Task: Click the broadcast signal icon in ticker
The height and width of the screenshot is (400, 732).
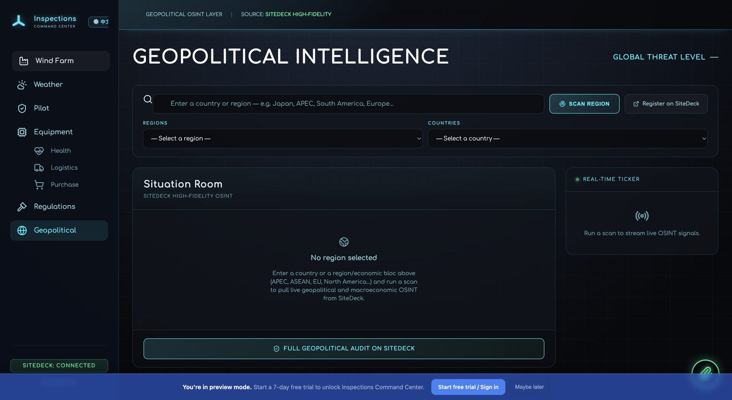Action: click(x=642, y=216)
